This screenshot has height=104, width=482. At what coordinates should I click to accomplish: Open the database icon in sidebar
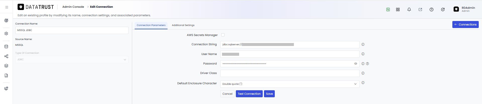[6, 46]
